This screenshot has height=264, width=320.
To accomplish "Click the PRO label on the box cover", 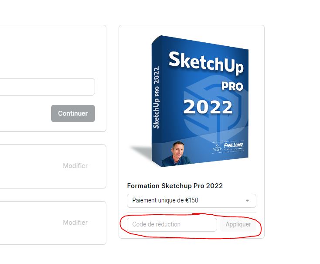I will pos(232,86).
